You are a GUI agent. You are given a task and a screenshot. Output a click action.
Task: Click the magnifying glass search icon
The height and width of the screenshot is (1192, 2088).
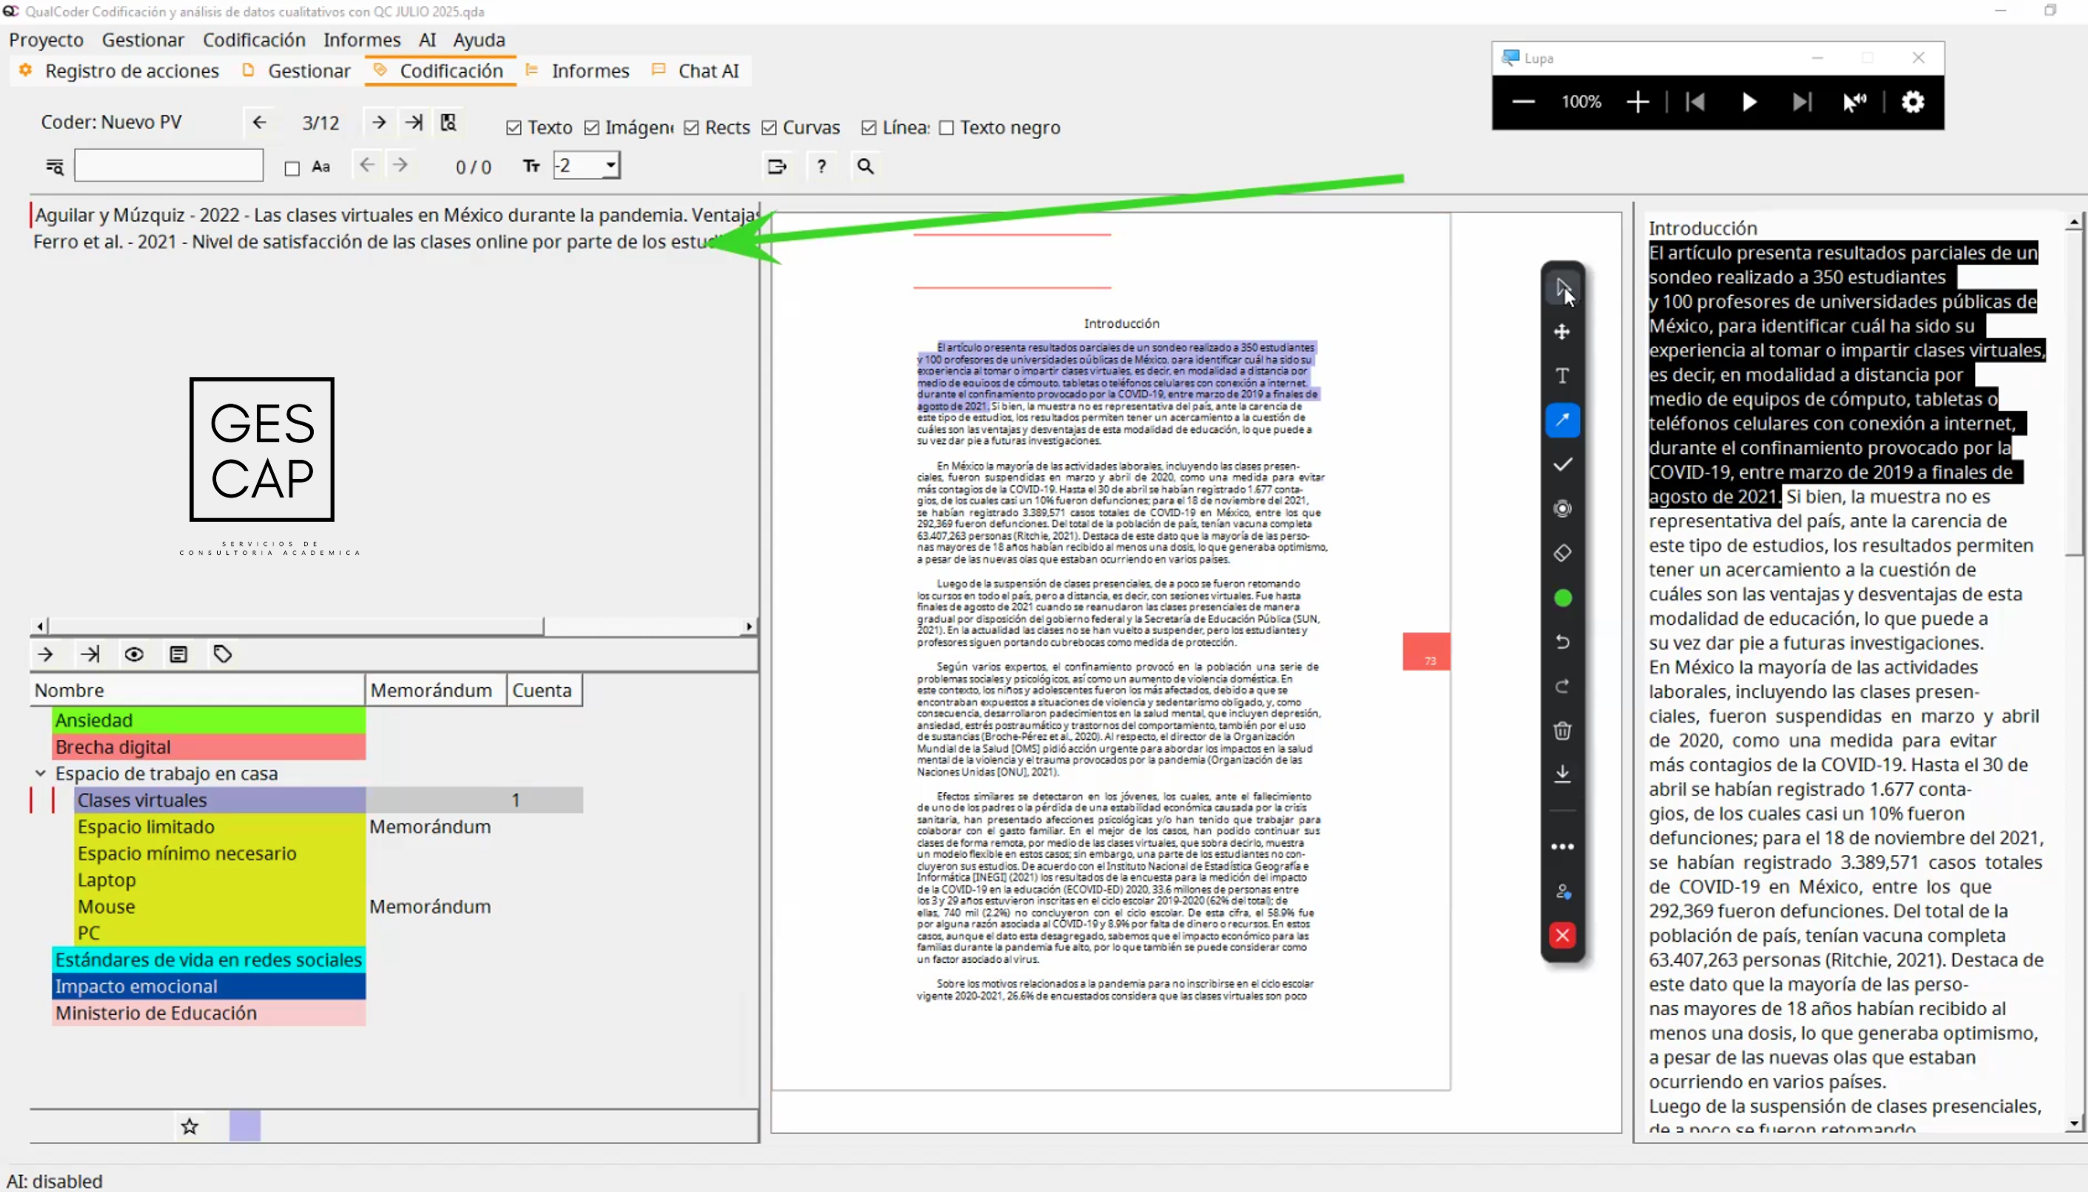(865, 167)
